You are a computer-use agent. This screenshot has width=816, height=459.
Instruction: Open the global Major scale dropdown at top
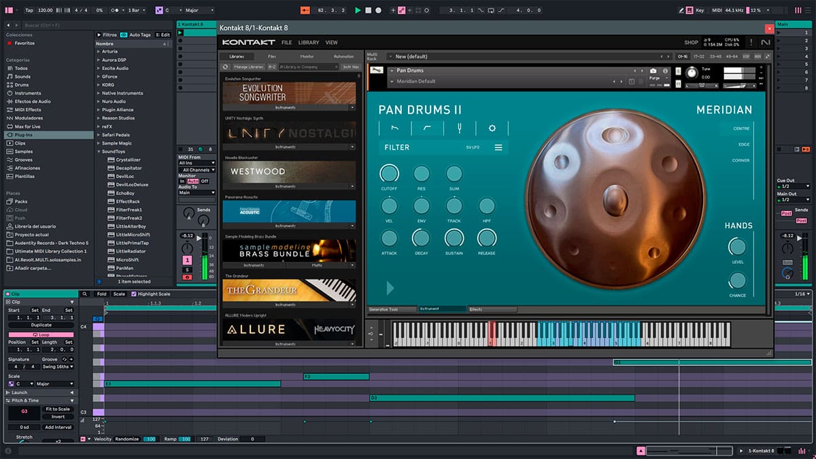point(199,10)
